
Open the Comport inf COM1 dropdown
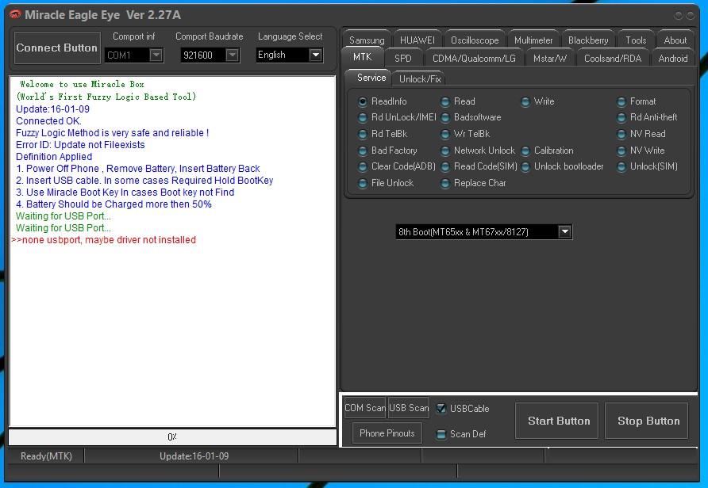pos(133,55)
